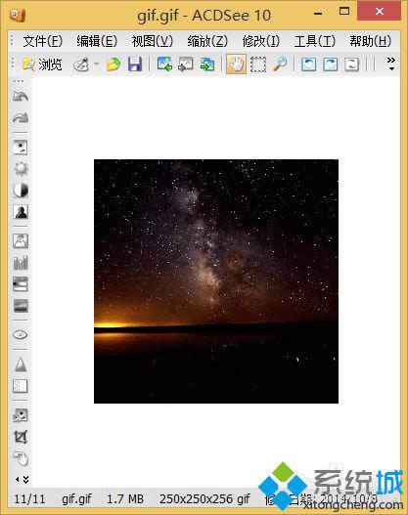This screenshot has height=515, width=408.
Task: Click the red-eye reduction eye icon
Action: [x=21, y=334]
